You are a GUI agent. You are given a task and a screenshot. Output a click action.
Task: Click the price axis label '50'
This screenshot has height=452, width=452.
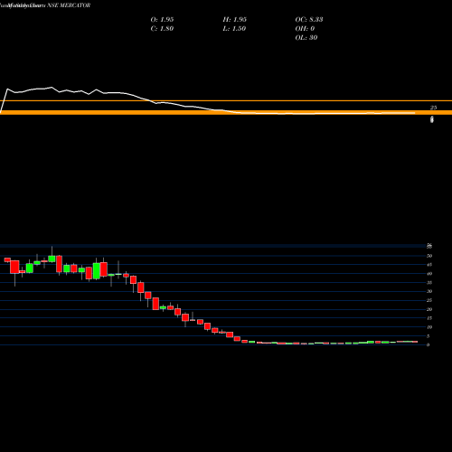429,256
